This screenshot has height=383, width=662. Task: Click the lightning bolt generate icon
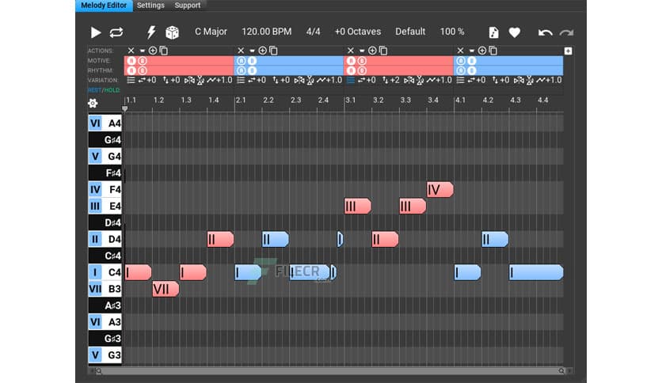click(x=151, y=32)
